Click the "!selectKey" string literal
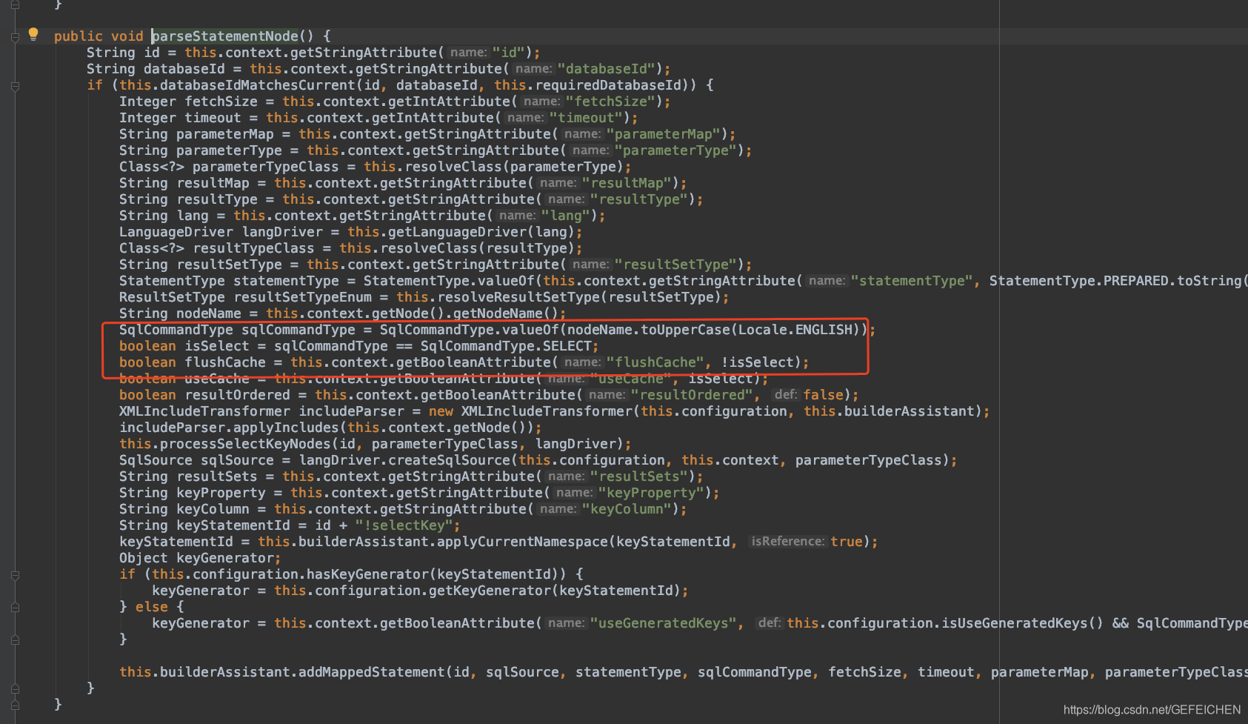The image size is (1248, 724). tap(404, 525)
